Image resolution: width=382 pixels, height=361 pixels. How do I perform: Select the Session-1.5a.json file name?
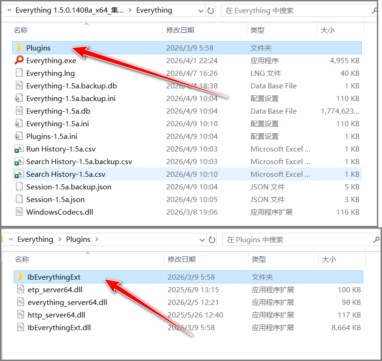[56, 200]
